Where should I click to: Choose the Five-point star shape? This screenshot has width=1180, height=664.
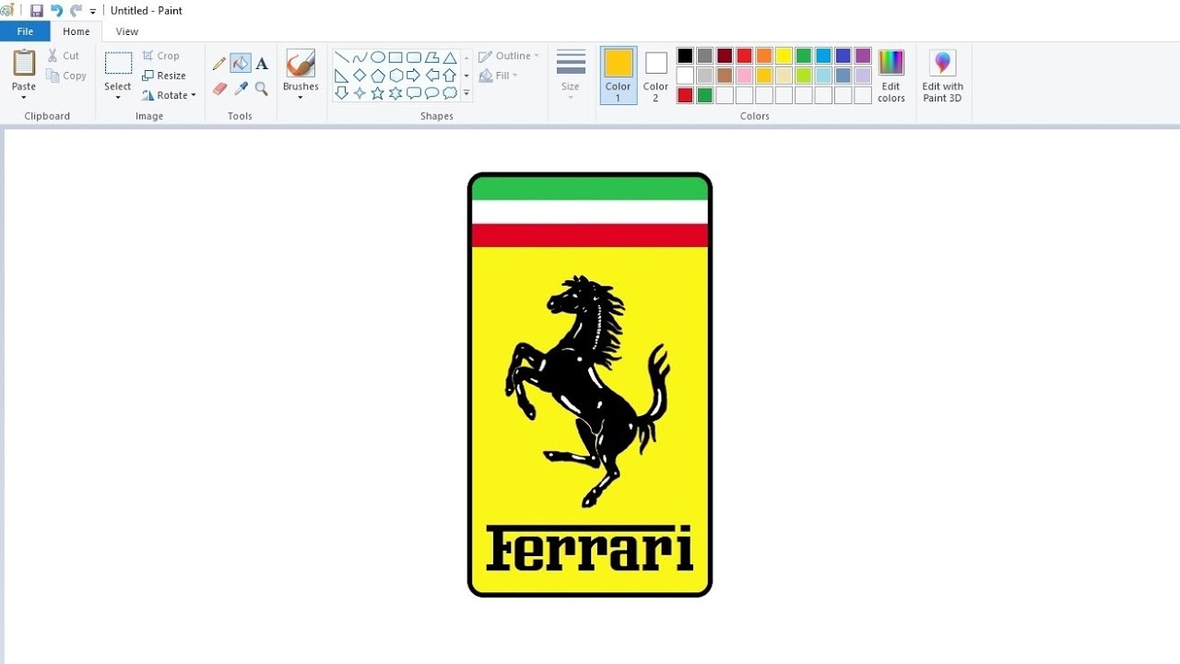[x=378, y=93]
